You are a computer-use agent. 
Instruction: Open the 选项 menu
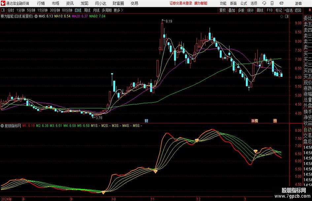coord(254,3)
